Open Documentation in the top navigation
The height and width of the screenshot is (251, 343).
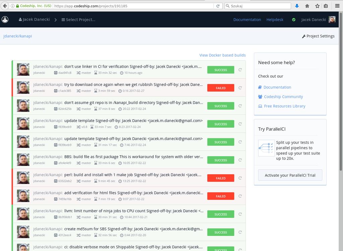pos(247,20)
